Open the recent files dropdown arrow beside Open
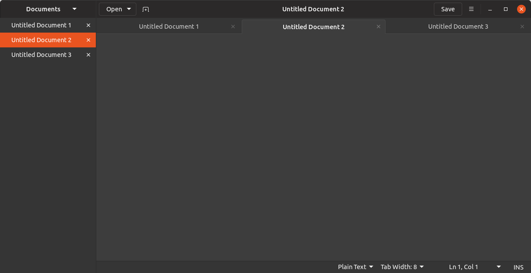This screenshot has height=273, width=531. pyautogui.click(x=129, y=9)
